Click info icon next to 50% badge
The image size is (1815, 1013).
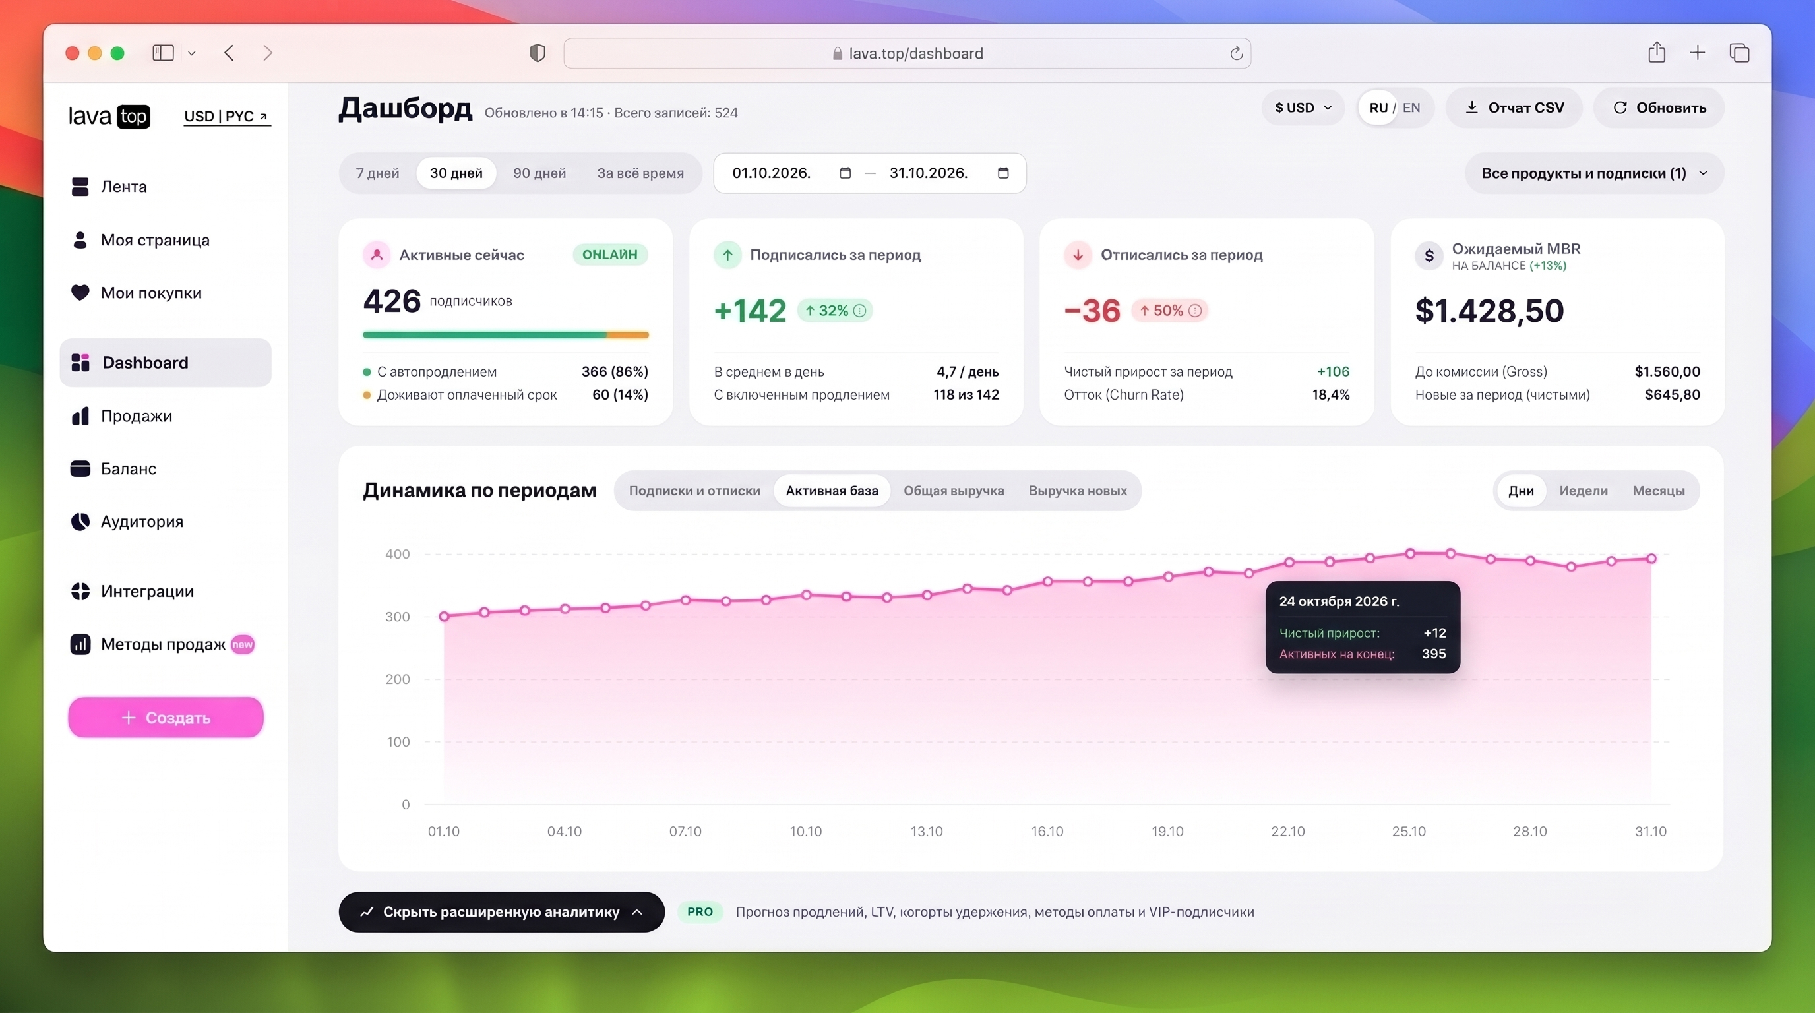[1195, 311]
